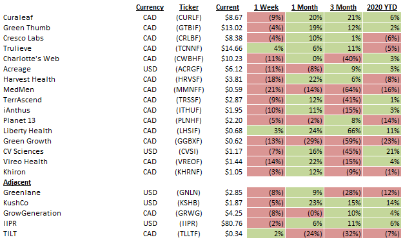The height and width of the screenshot is (242, 403).
Task: Select the 3 Month column header
Action: point(344,7)
